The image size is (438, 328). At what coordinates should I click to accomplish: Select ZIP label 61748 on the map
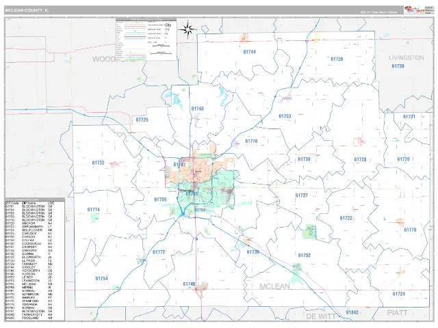(x=198, y=109)
